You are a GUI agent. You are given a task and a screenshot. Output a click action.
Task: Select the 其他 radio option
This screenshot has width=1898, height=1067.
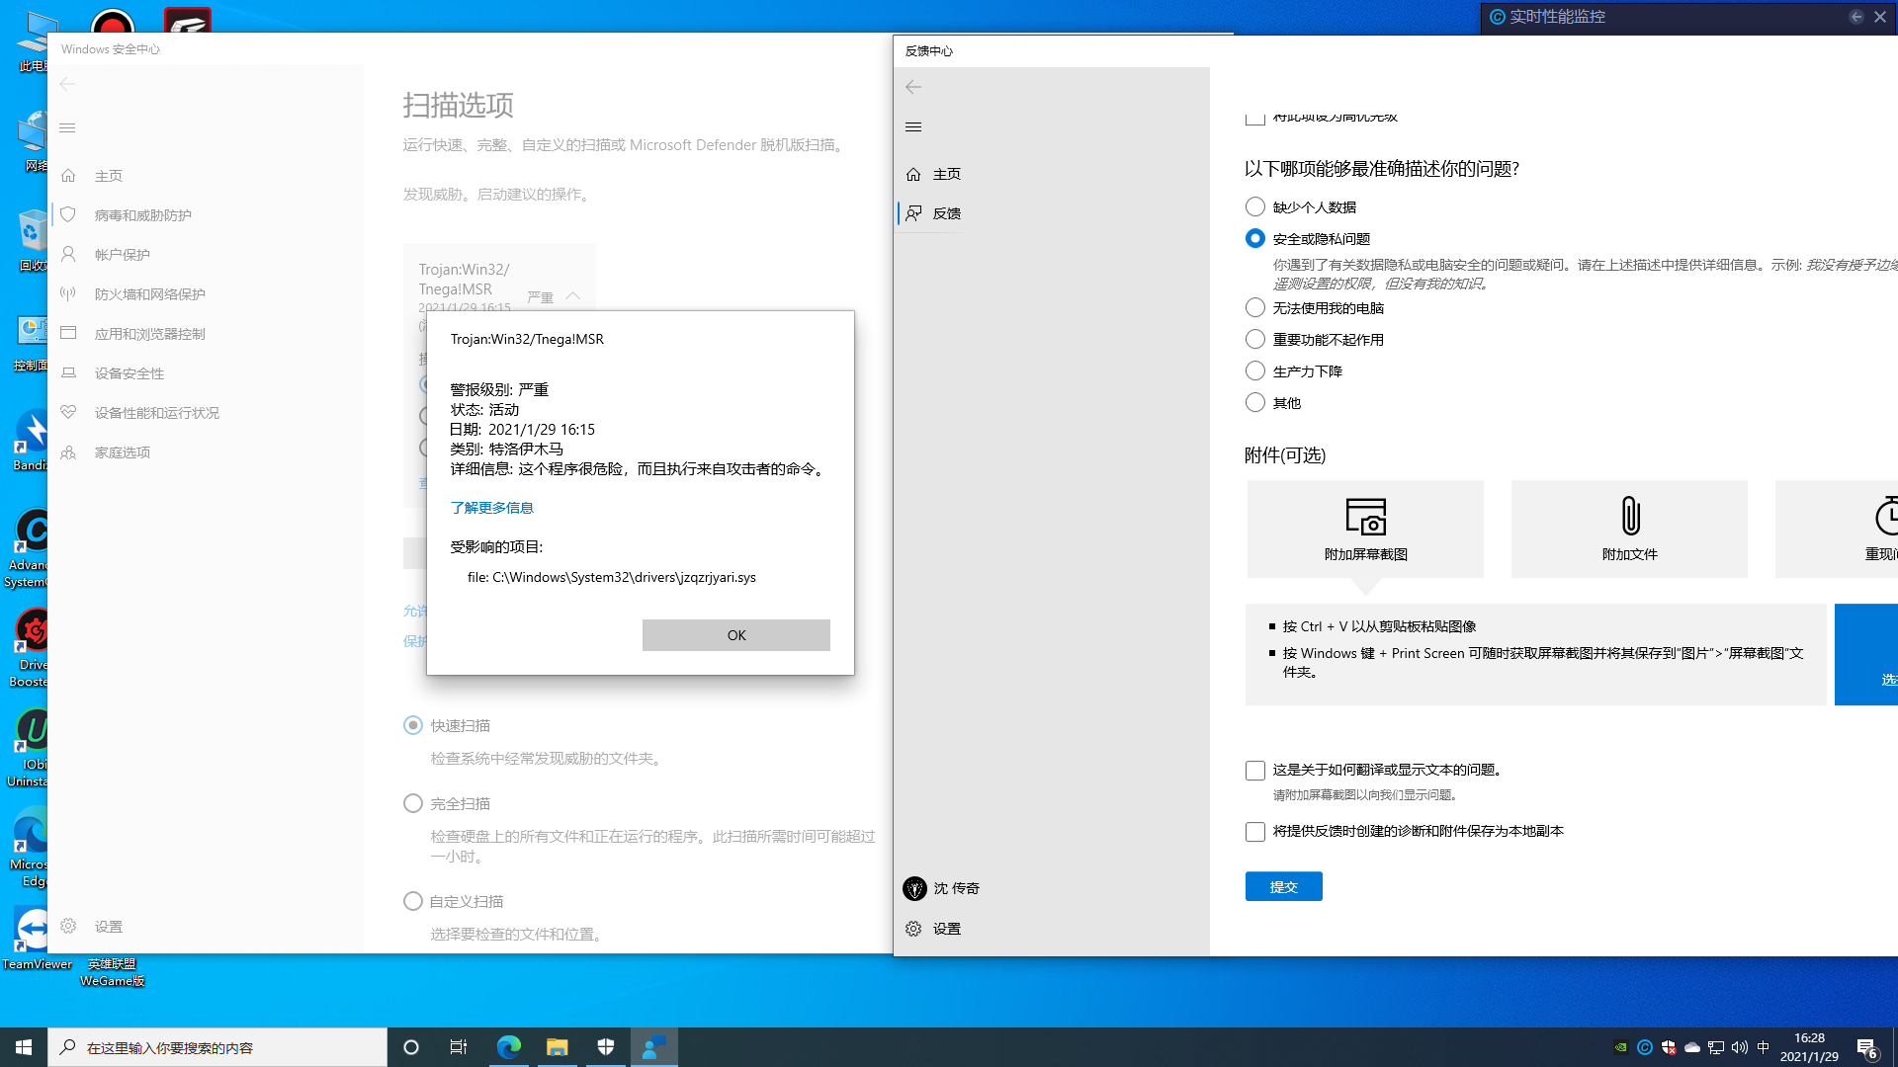[1254, 402]
